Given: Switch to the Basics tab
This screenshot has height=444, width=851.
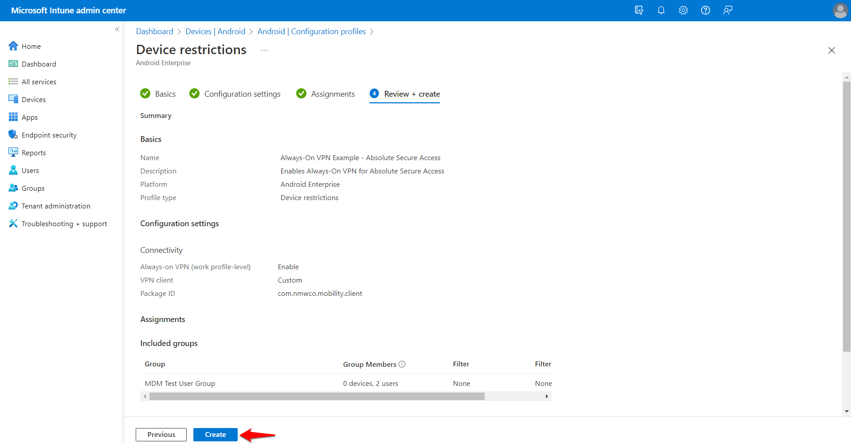Looking at the screenshot, I should pyautogui.click(x=165, y=94).
